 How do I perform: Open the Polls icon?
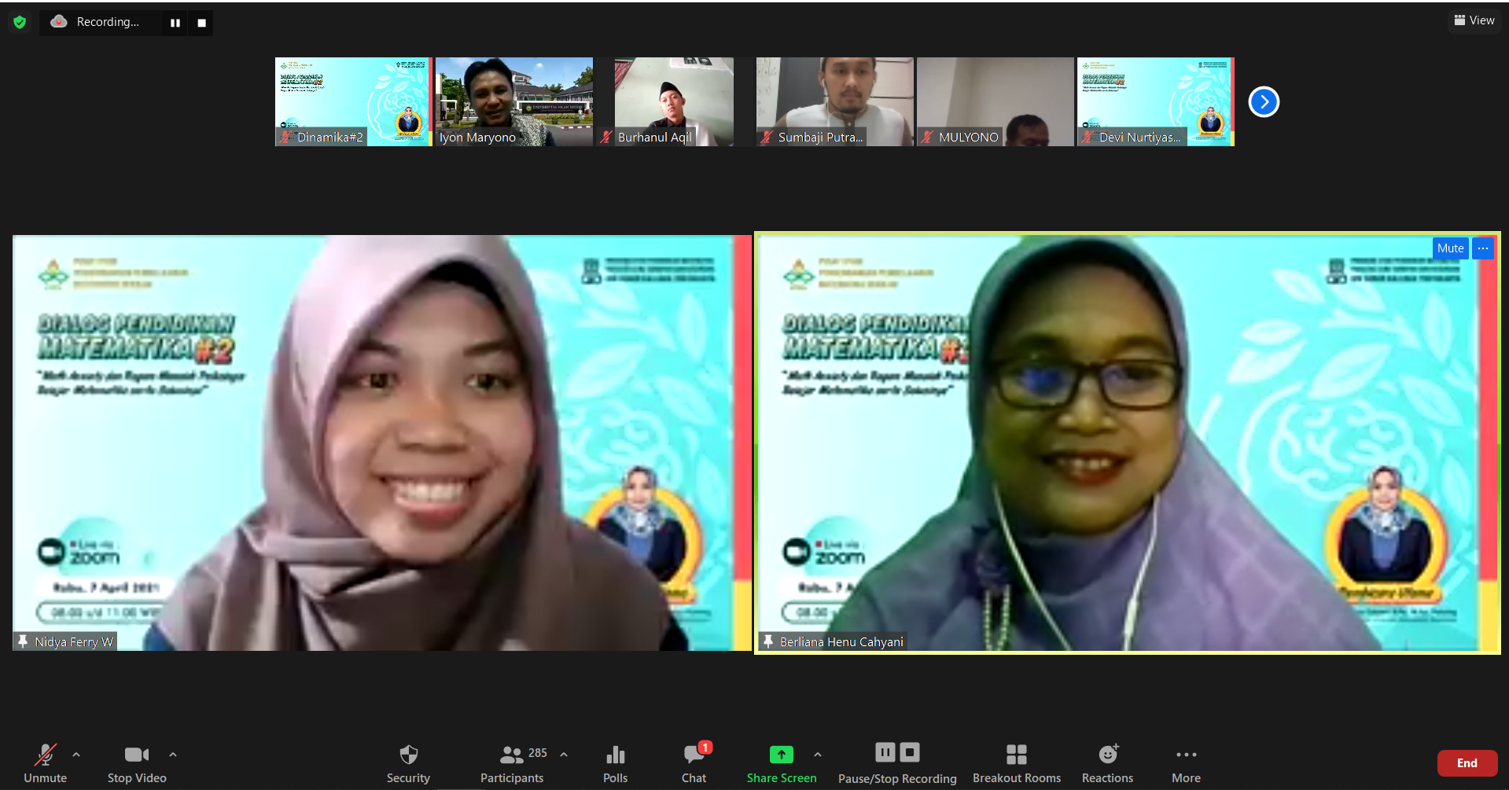[615, 763]
